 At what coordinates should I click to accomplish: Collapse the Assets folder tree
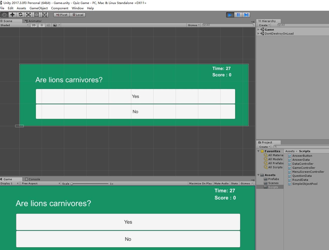coord(258,175)
